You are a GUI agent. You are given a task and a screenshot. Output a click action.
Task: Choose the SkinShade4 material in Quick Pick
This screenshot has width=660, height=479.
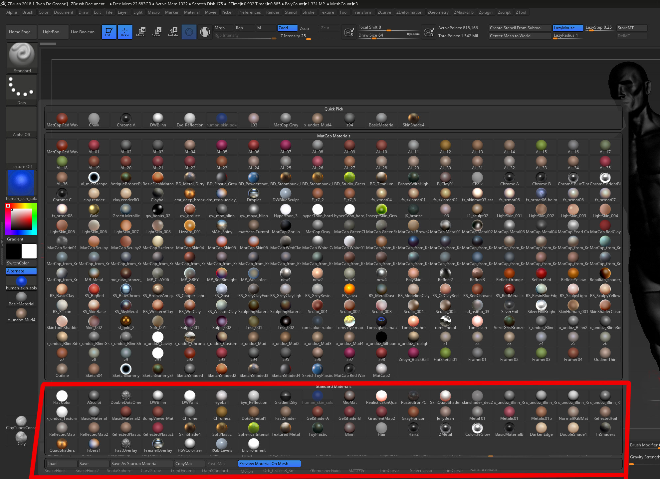tap(413, 120)
